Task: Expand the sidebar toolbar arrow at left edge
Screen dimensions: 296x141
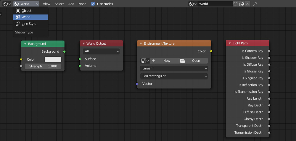Action: coord(1,14)
